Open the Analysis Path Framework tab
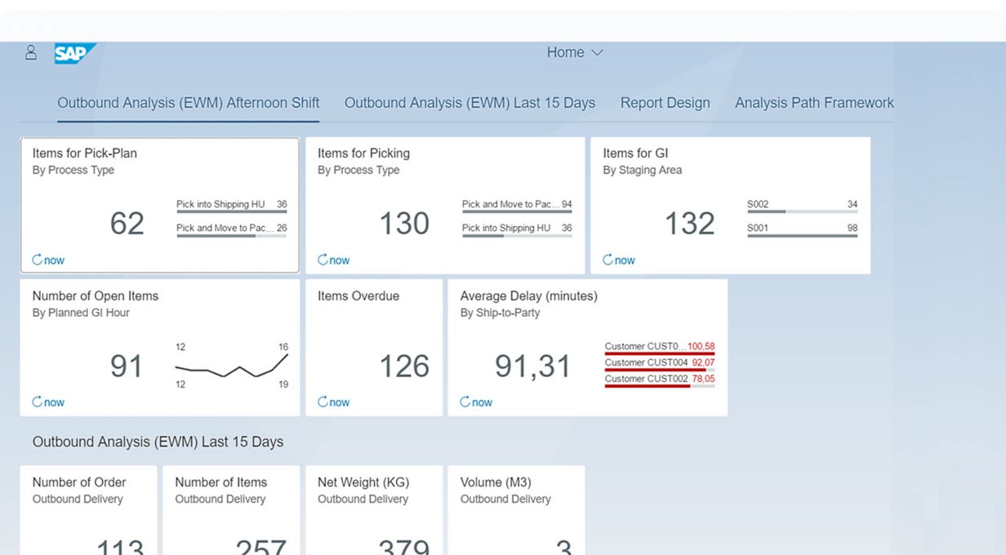 click(814, 103)
